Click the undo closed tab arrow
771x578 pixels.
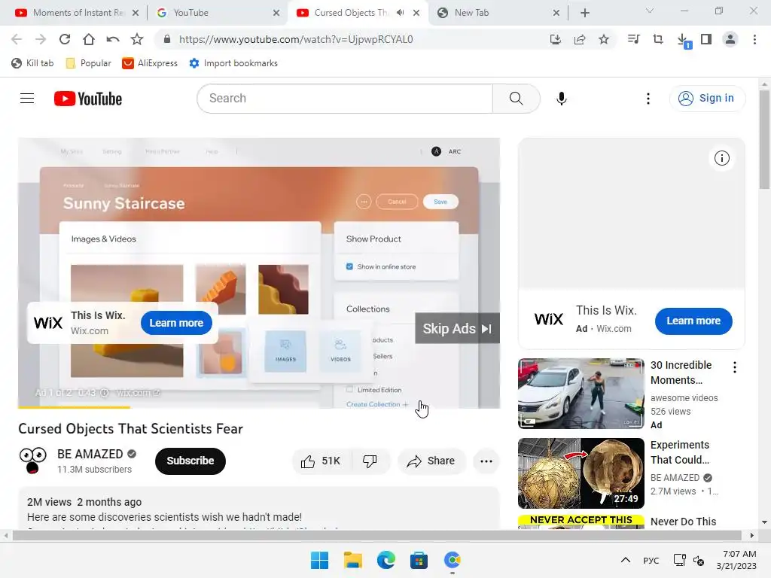(113, 39)
